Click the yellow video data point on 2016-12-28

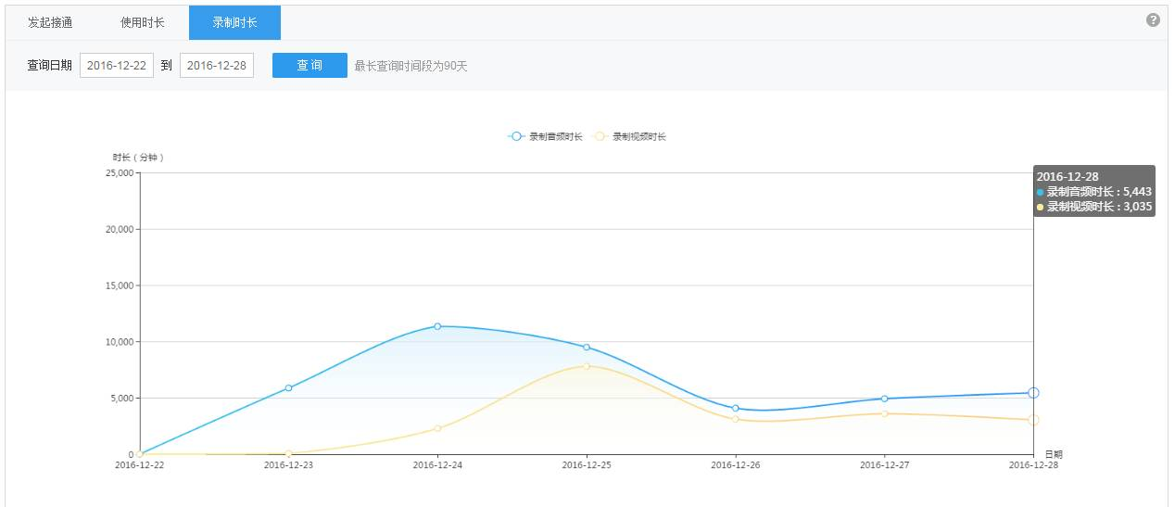[x=1033, y=420]
